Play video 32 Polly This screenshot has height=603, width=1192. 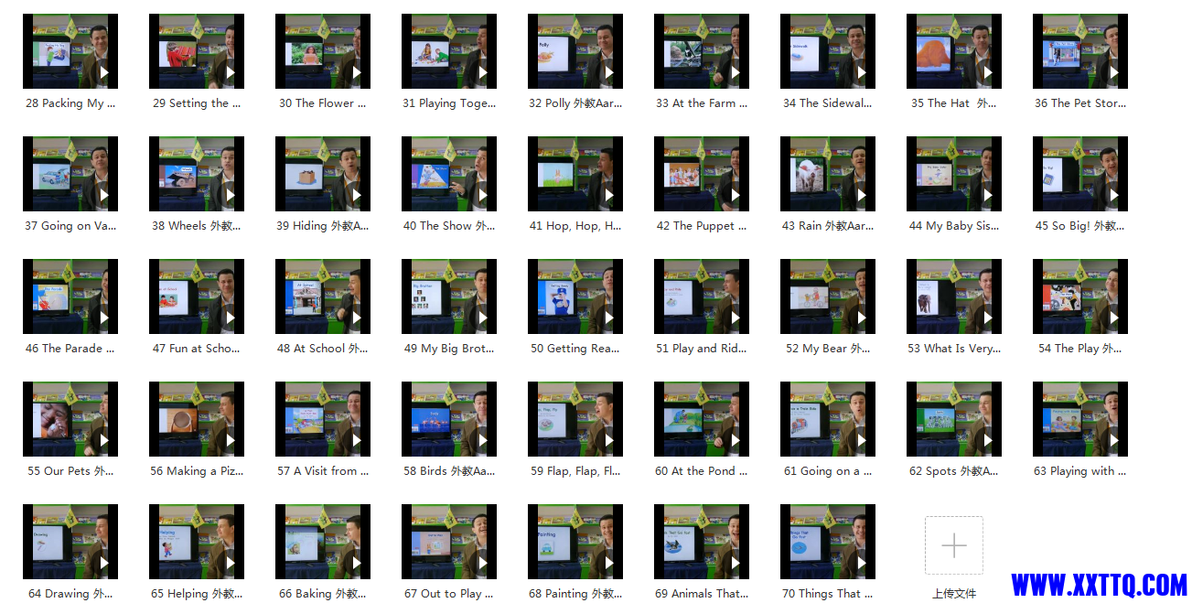[575, 51]
